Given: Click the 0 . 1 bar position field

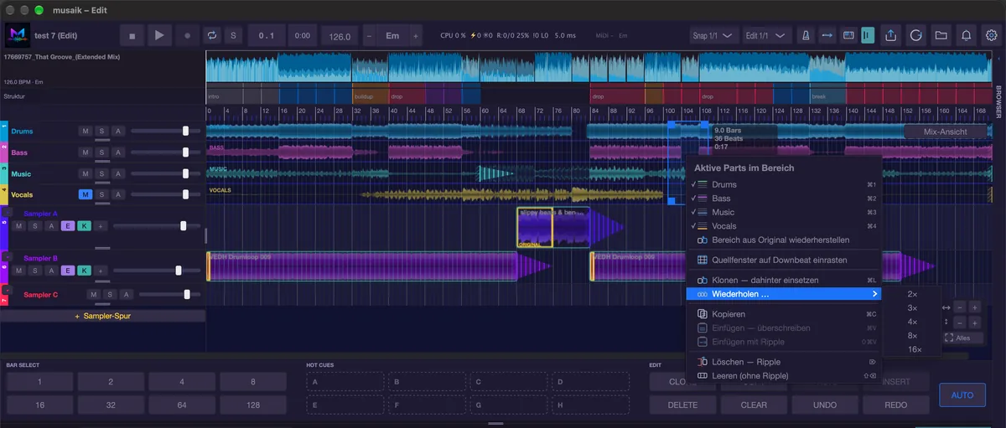Looking at the screenshot, I should tap(267, 36).
